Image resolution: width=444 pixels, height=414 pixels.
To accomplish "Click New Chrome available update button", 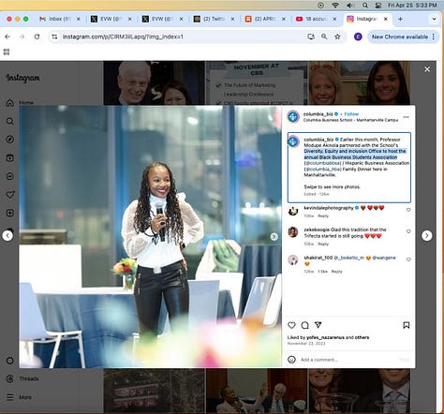I will [x=400, y=37].
